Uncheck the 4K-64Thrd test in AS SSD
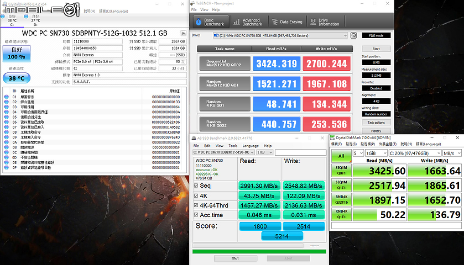 (x=196, y=205)
